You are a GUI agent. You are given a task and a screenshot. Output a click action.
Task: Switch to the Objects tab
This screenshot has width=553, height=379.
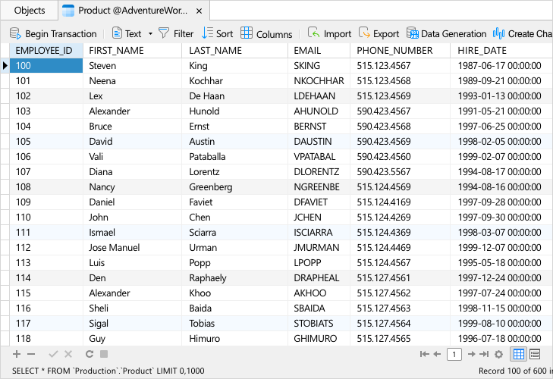(30, 11)
